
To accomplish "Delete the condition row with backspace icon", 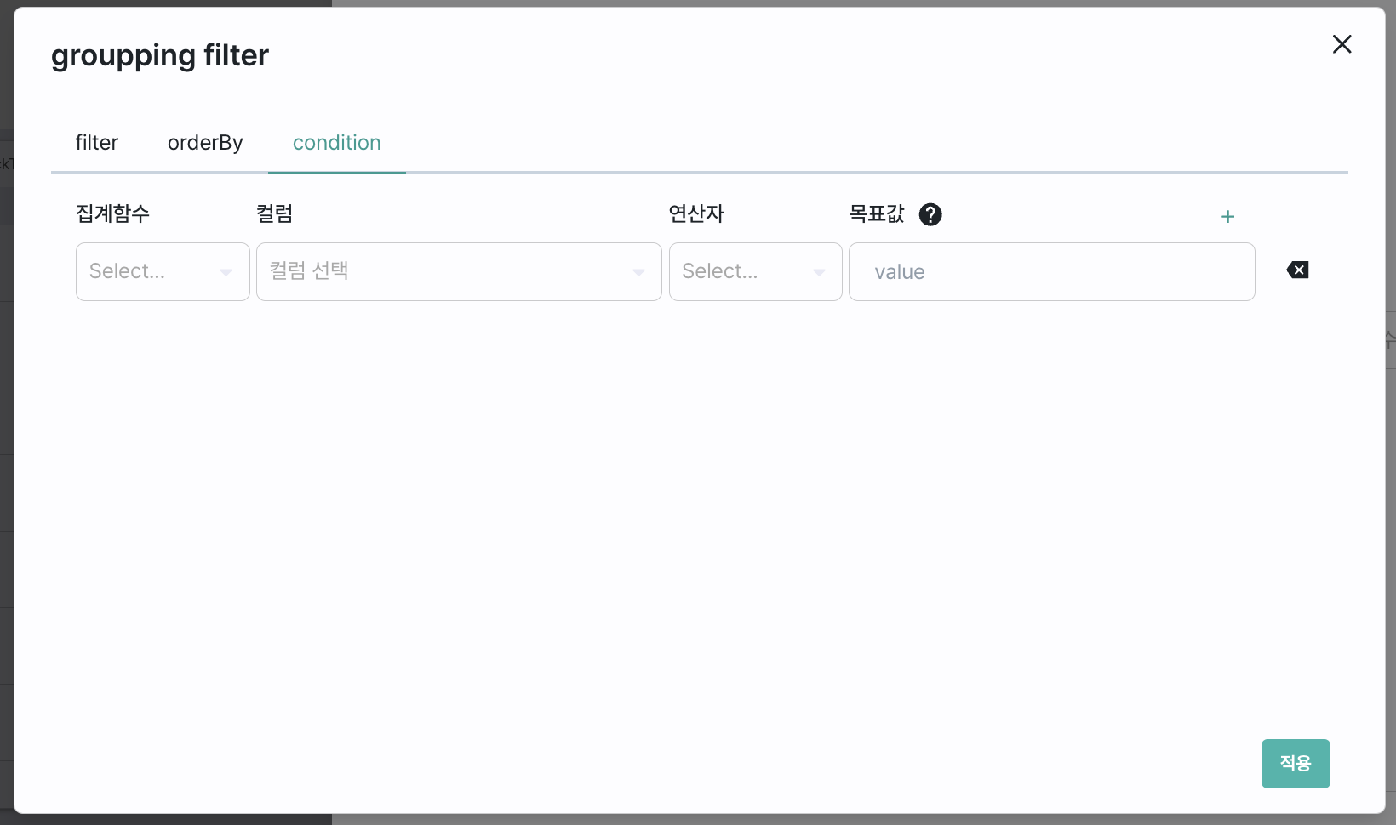I will coord(1297,270).
